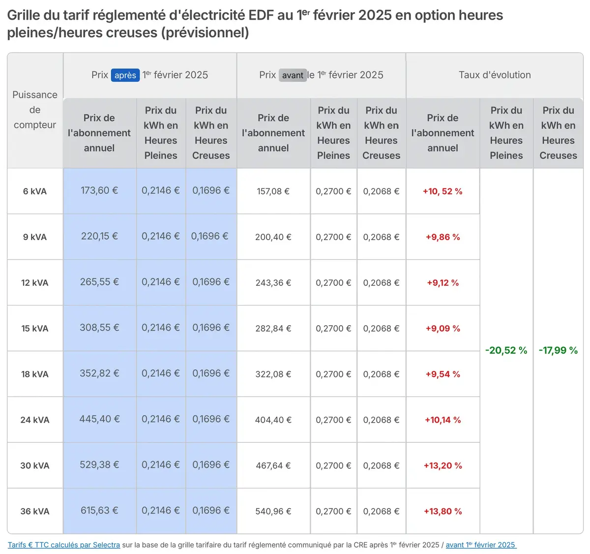The image size is (590, 554).
Task: Click the highlighted 173,60 € subscription price
Action: pos(99,190)
